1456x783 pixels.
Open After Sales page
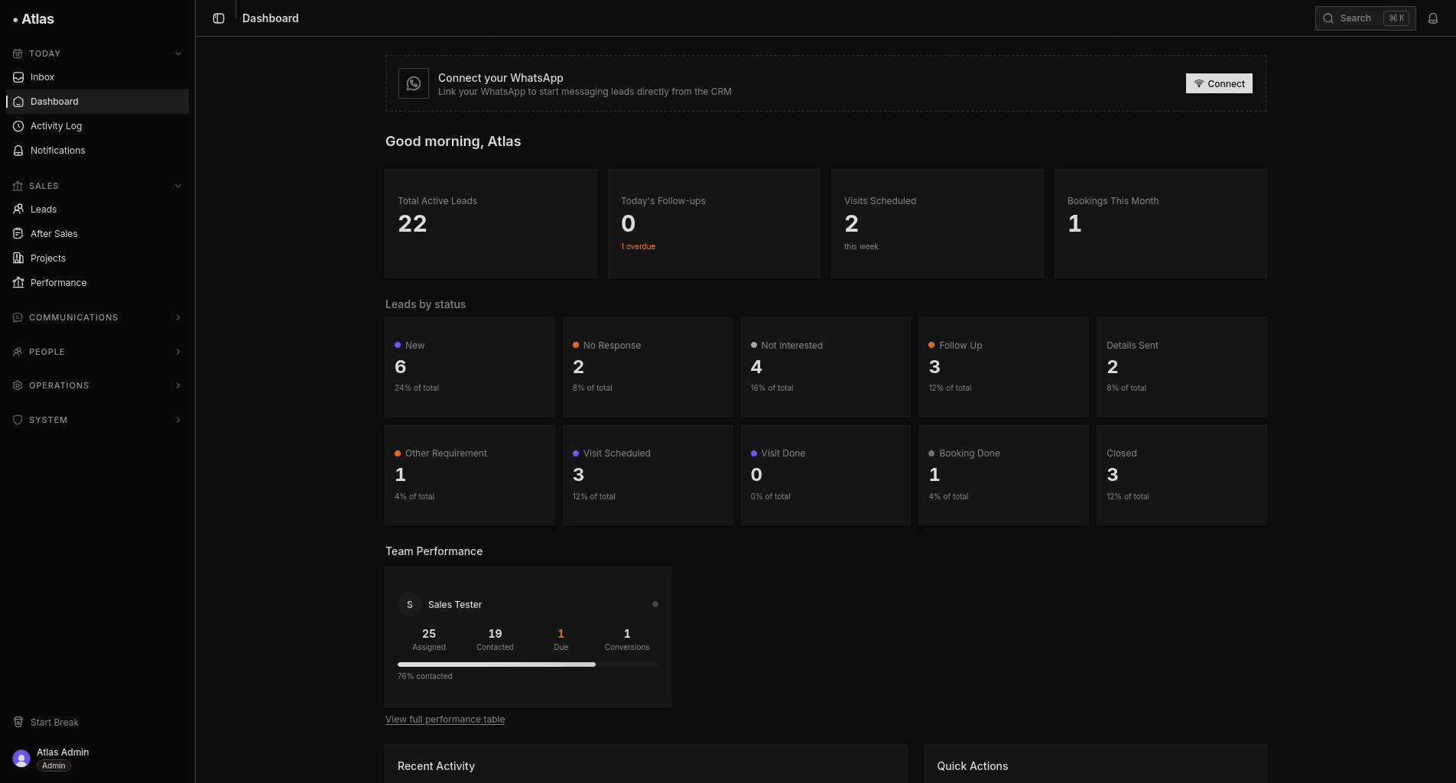tap(97, 233)
